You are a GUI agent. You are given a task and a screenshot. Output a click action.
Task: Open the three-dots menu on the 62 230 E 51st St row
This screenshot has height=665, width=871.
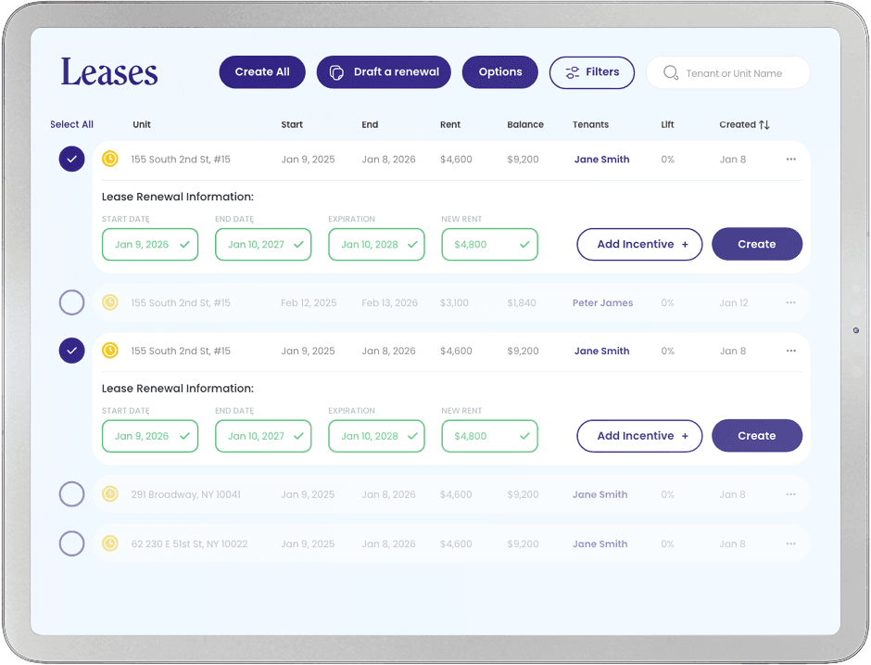click(790, 544)
